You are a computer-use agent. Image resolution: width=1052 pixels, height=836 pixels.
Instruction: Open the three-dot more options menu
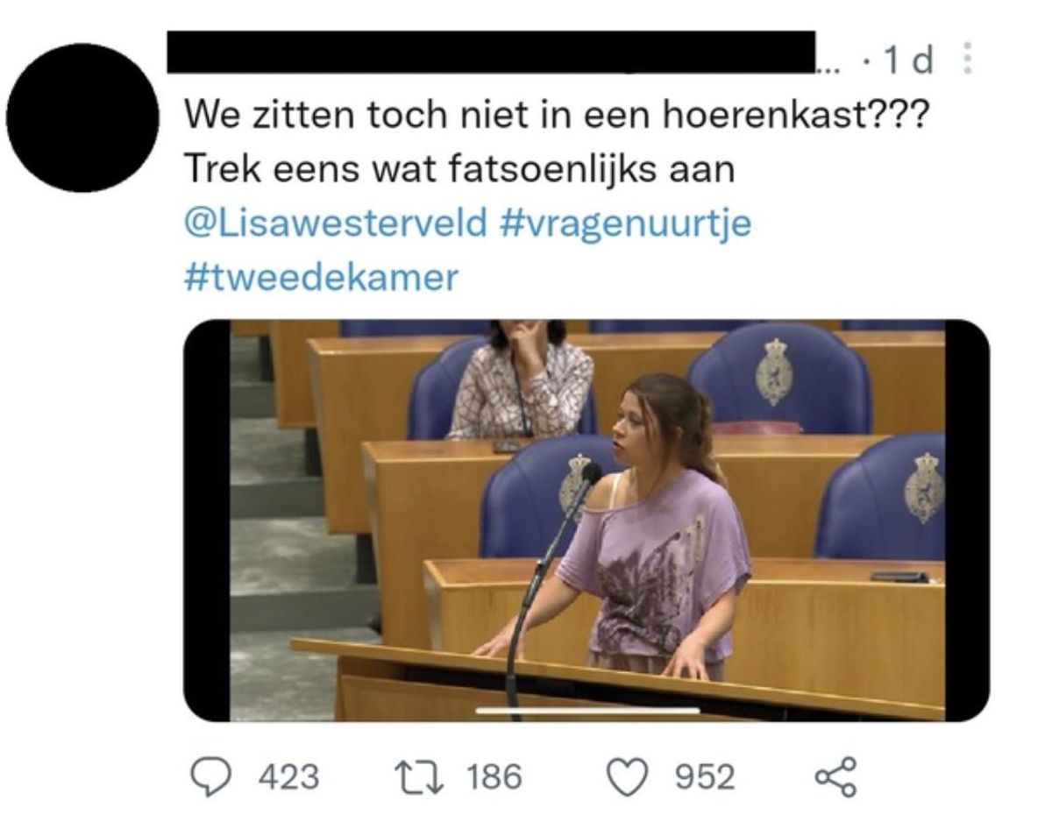point(968,60)
